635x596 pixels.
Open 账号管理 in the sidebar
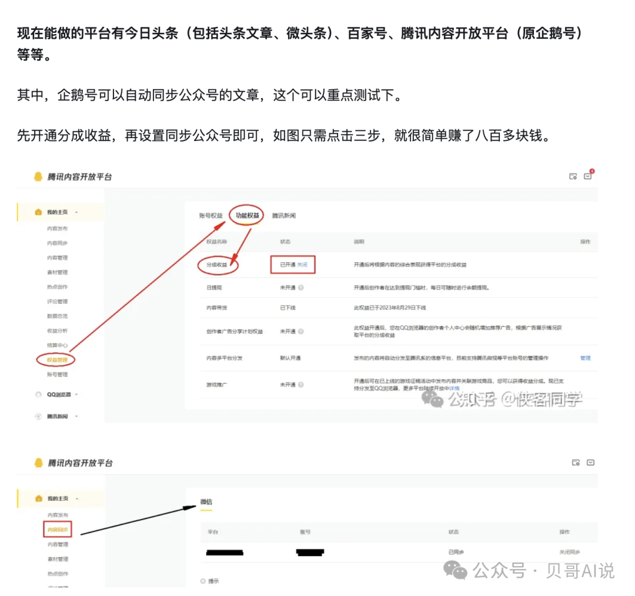(x=57, y=374)
